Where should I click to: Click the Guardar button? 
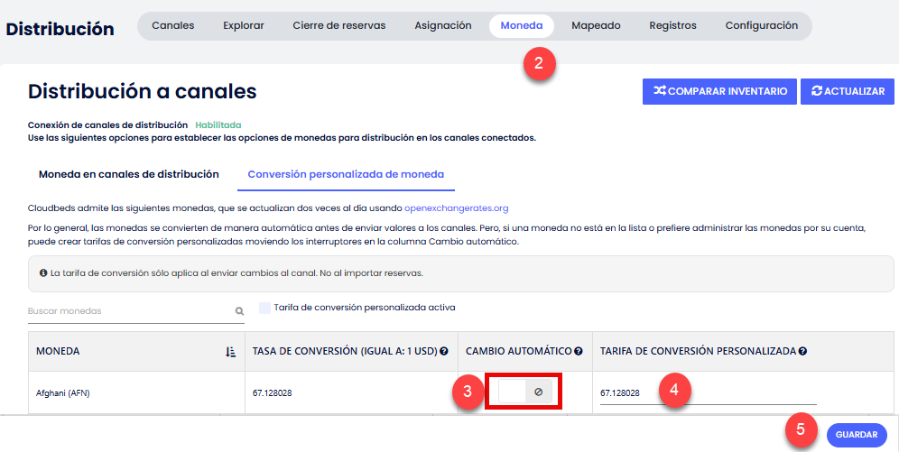pyautogui.click(x=857, y=435)
